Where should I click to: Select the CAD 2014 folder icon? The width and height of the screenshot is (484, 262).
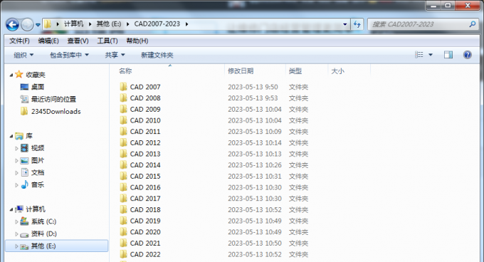tap(123, 164)
